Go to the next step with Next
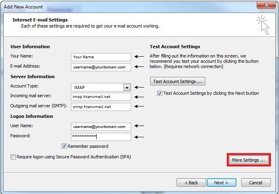This screenshot has height=194, width=279. tap(221, 183)
